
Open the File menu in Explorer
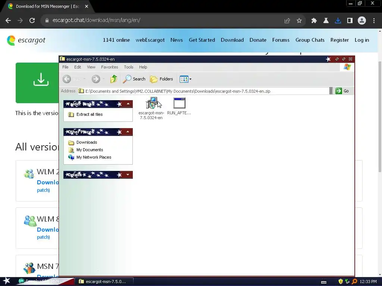tap(65, 67)
